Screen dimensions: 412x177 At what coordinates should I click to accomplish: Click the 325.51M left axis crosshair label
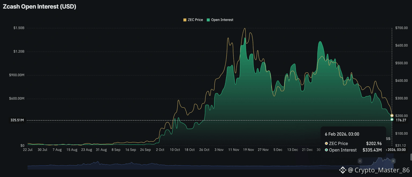pos(17,120)
